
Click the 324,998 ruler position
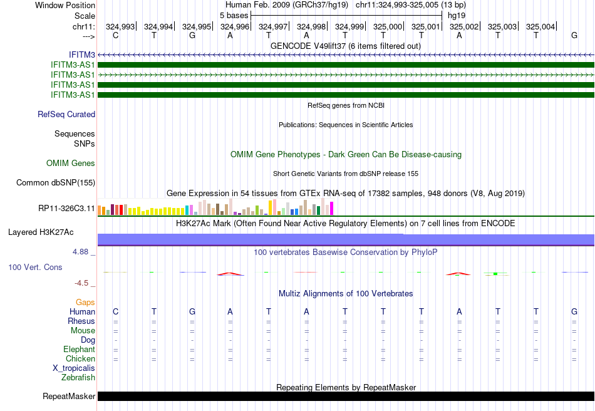(x=311, y=26)
